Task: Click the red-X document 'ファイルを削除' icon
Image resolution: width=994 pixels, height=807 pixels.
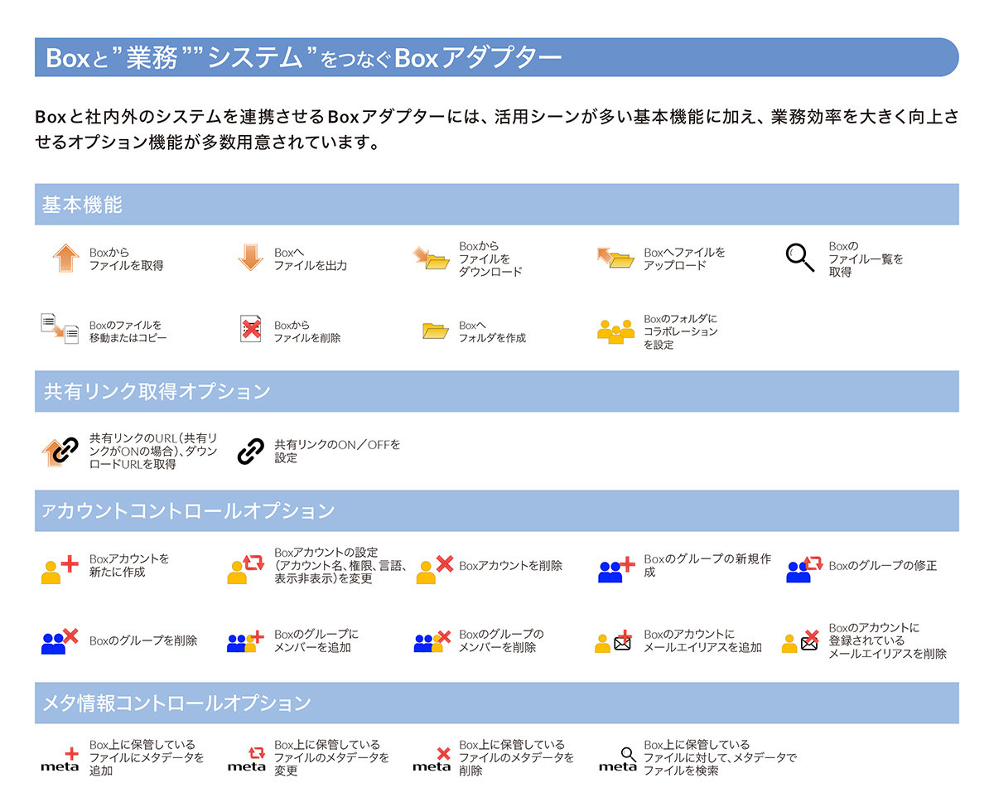Action: 250,330
